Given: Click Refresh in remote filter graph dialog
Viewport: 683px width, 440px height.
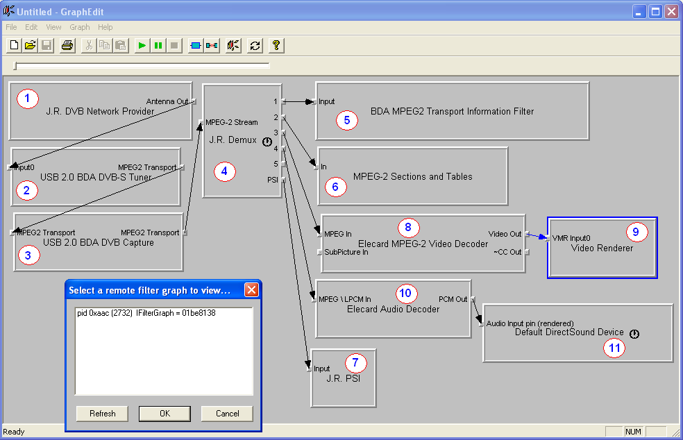Looking at the screenshot, I should pyautogui.click(x=102, y=414).
